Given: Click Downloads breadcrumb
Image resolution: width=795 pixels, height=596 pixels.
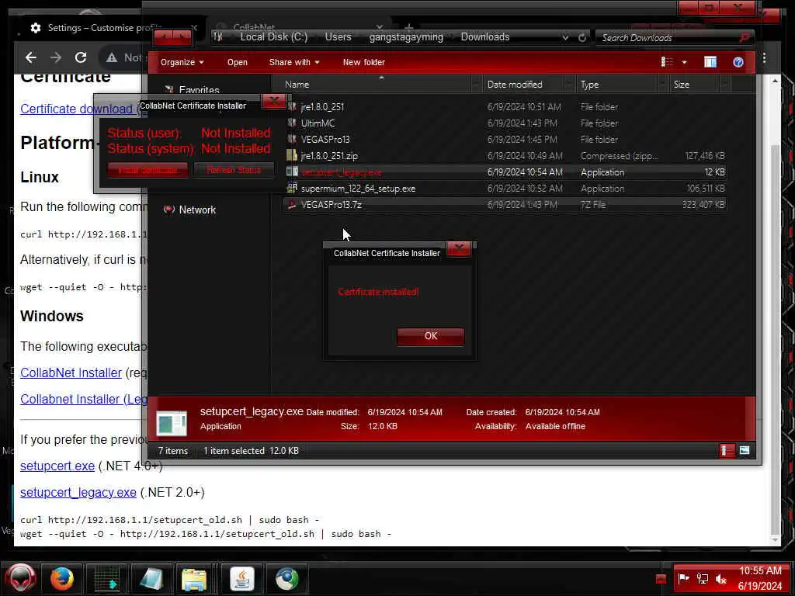Looking at the screenshot, I should point(485,36).
